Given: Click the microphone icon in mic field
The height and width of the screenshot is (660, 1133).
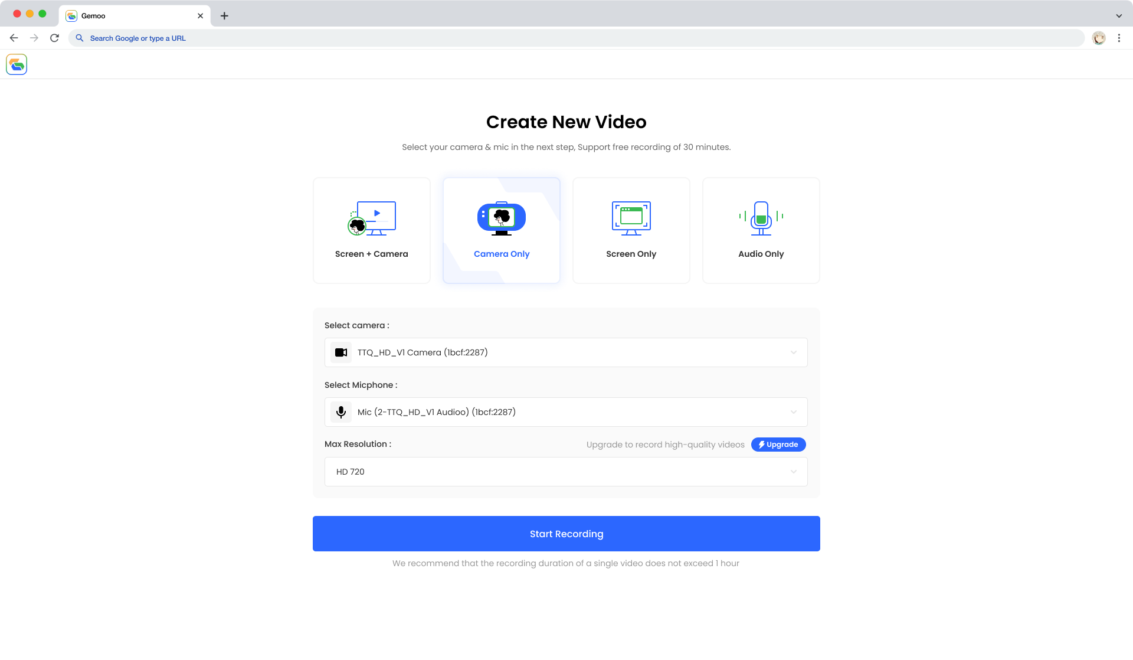Looking at the screenshot, I should coord(341,412).
